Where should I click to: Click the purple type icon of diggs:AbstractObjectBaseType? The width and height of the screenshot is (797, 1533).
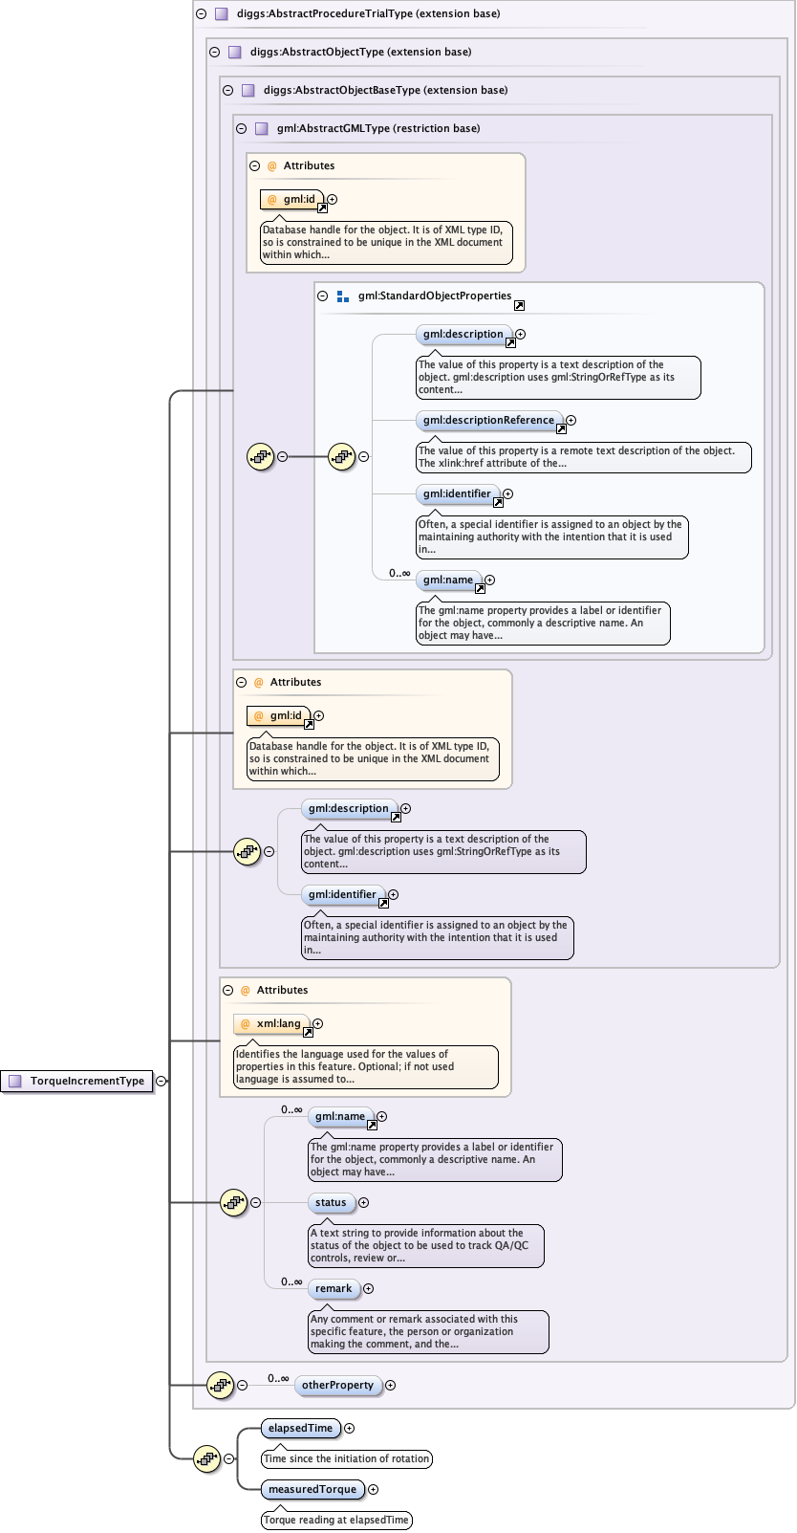click(x=248, y=91)
